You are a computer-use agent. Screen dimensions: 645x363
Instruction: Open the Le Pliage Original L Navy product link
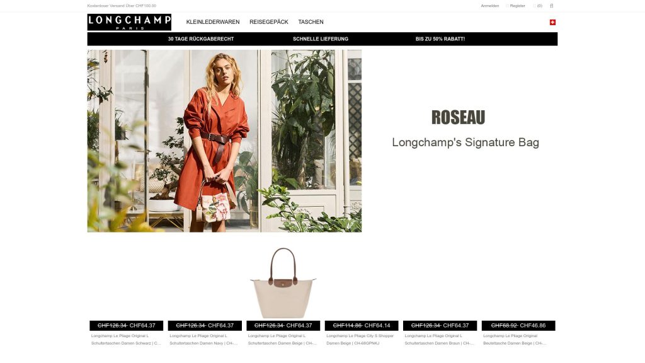pyautogui.click(x=203, y=340)
